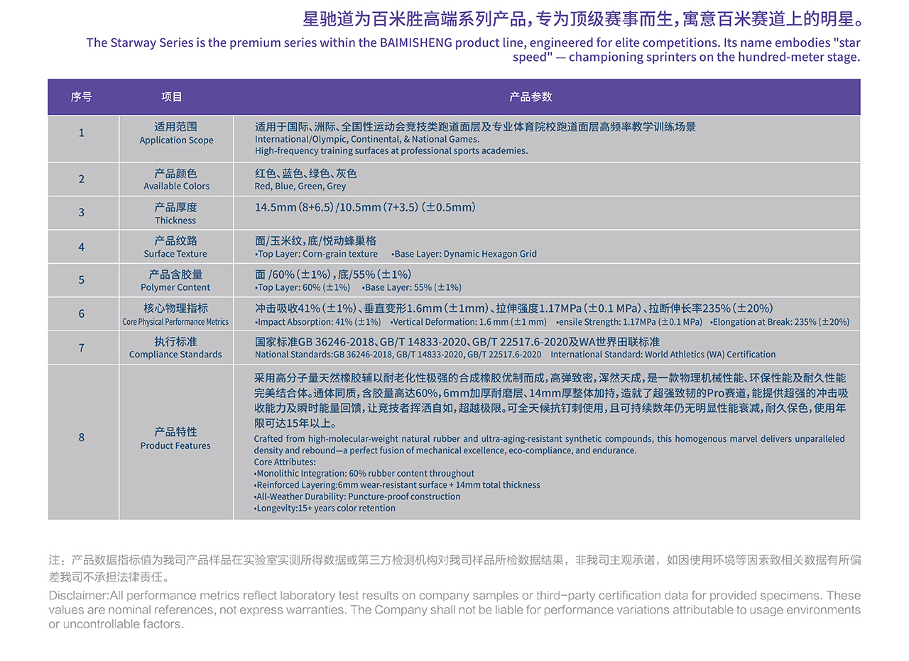The height and width of the screenshot is (661, 909).
Task: Click row number 3 cell
Action: (82, 213)
